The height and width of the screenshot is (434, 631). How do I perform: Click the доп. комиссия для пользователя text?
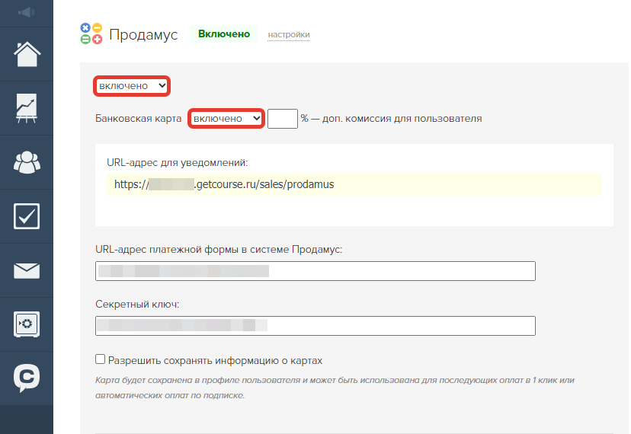click(x=402, y=119)
